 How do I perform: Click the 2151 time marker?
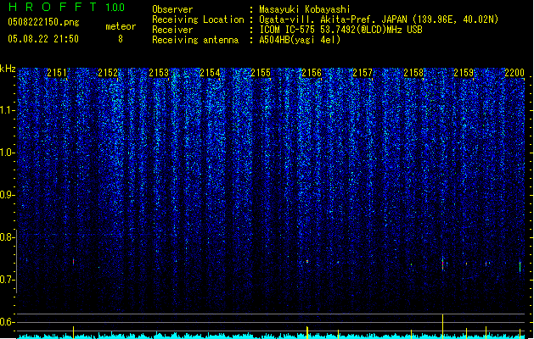tap(57, 72)
